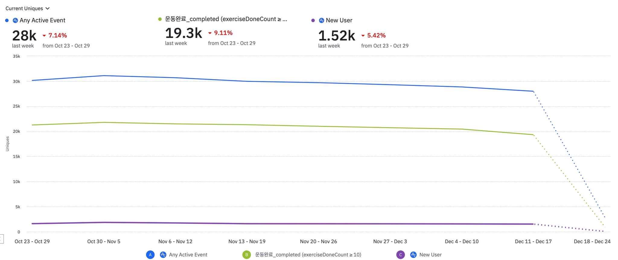The image size is (618, 260).
Task: Click the blue A legend badge
Action: (x=150, y=255)
